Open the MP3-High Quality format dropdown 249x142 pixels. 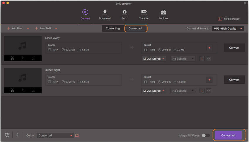click(x=228, y=29)
